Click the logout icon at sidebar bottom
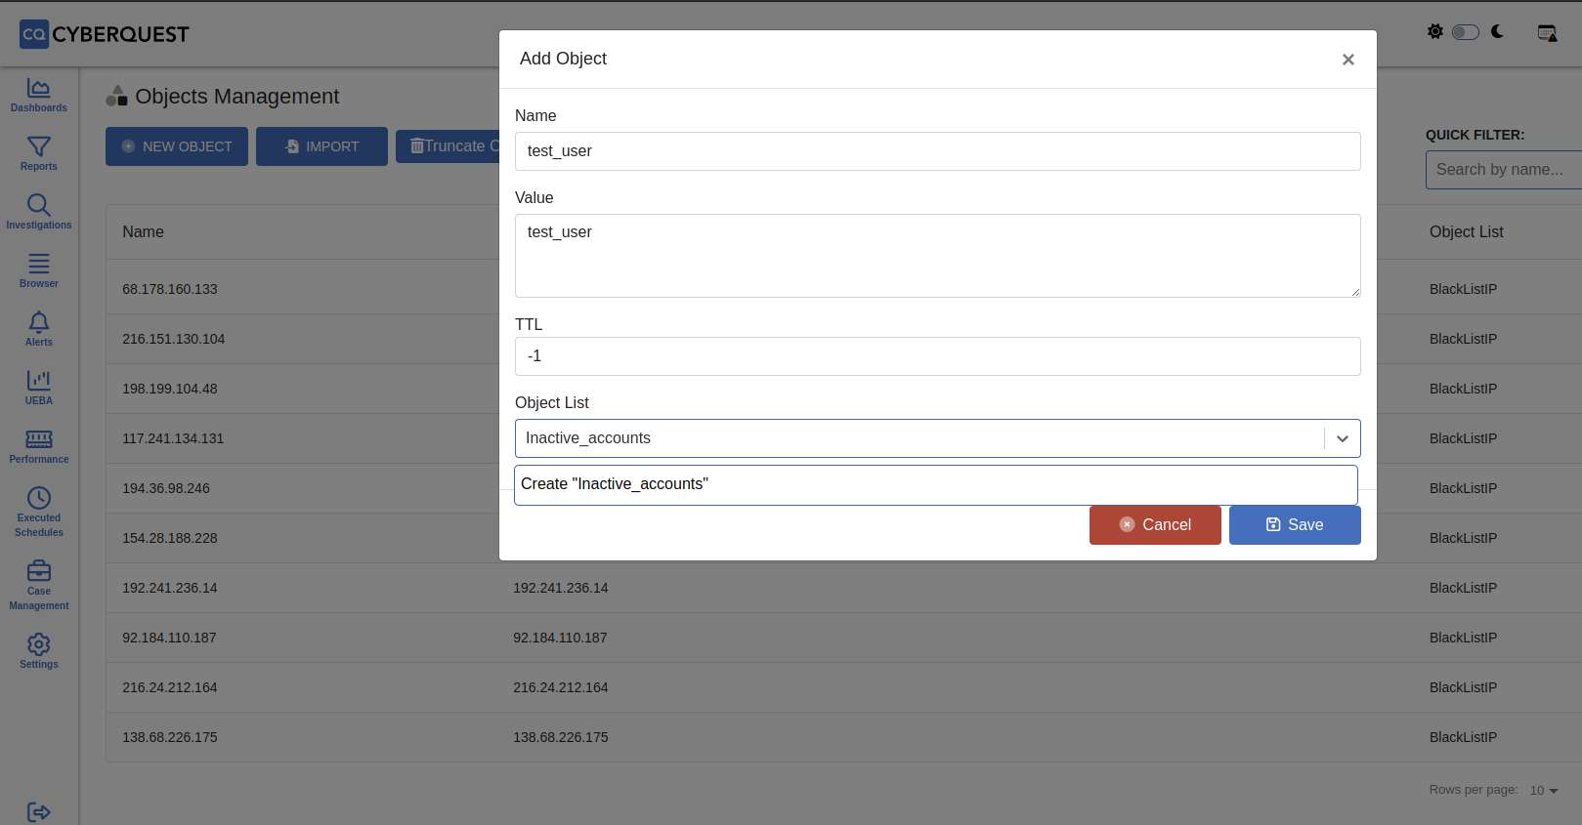 pos(39,811)
